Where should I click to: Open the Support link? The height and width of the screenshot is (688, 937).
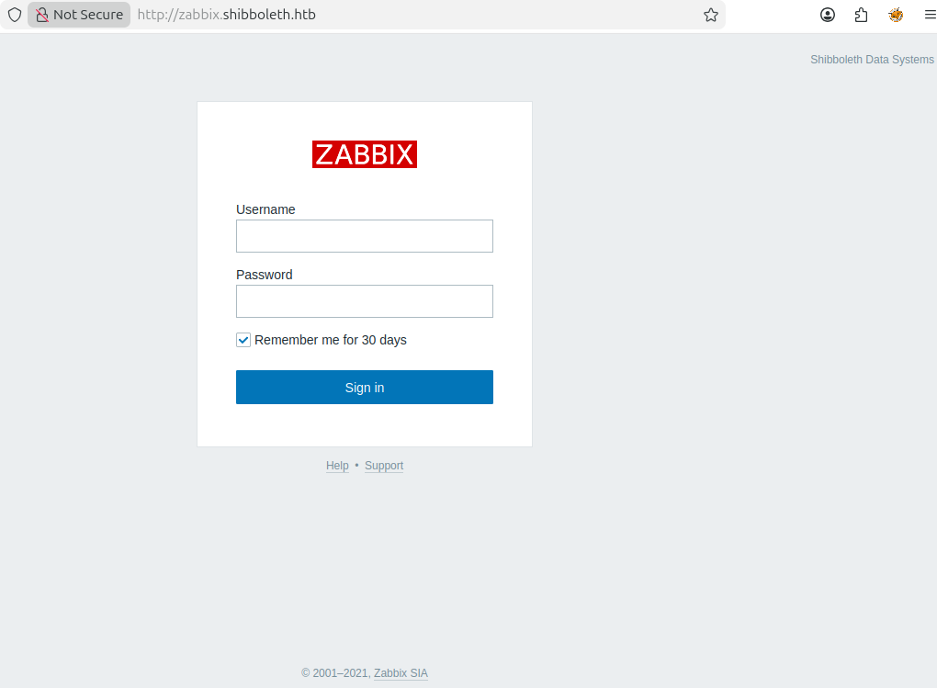[x=384, y=466]
